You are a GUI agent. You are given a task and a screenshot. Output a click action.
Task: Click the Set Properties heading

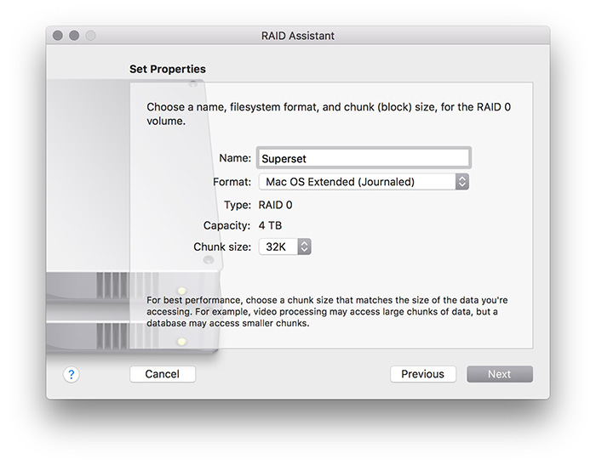coord(168,69)
